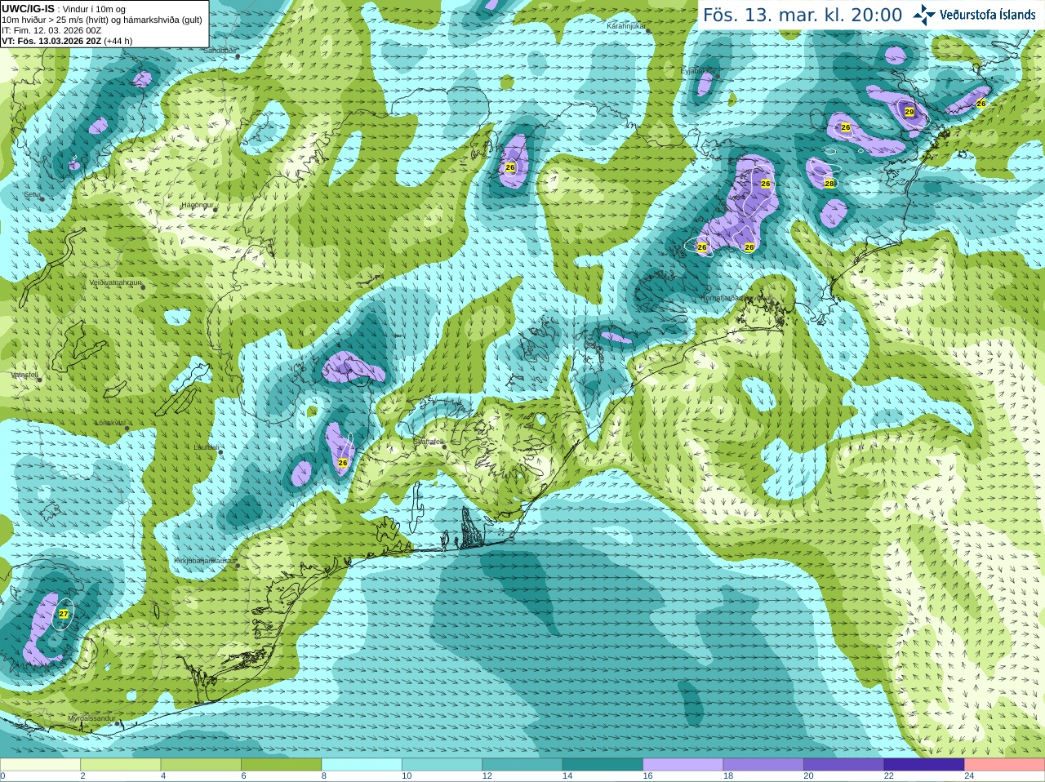Select the forecast time Fös. 13. mar. kl. 20:00
The image size is (1045, 782).
(803, 16)
